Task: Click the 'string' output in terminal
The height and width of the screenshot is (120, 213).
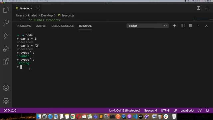Action: 24,63
